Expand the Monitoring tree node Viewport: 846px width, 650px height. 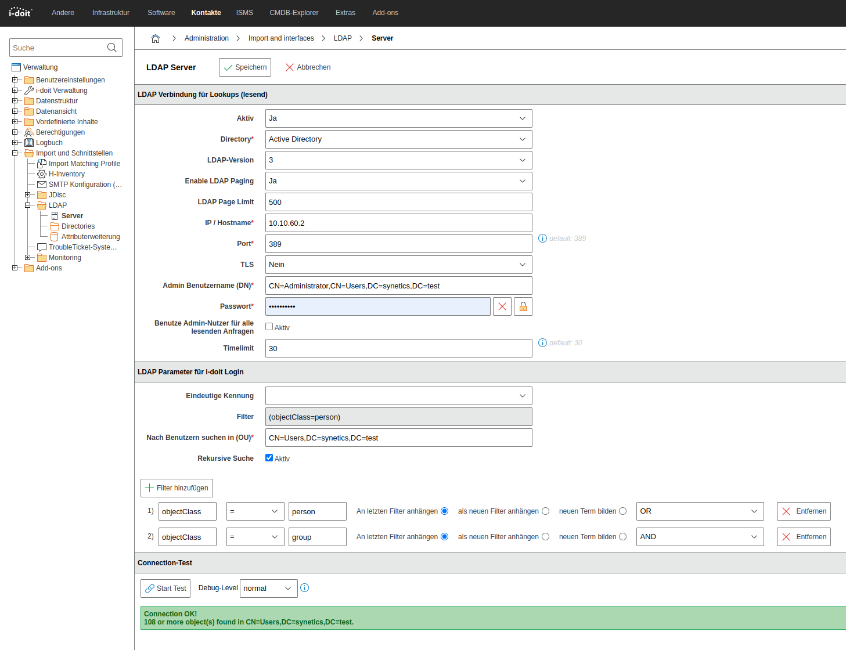tap(27, 258)
